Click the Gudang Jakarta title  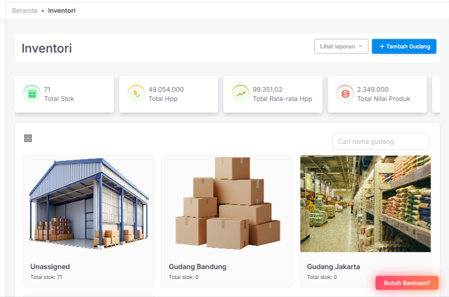click(x=333, y=267)
